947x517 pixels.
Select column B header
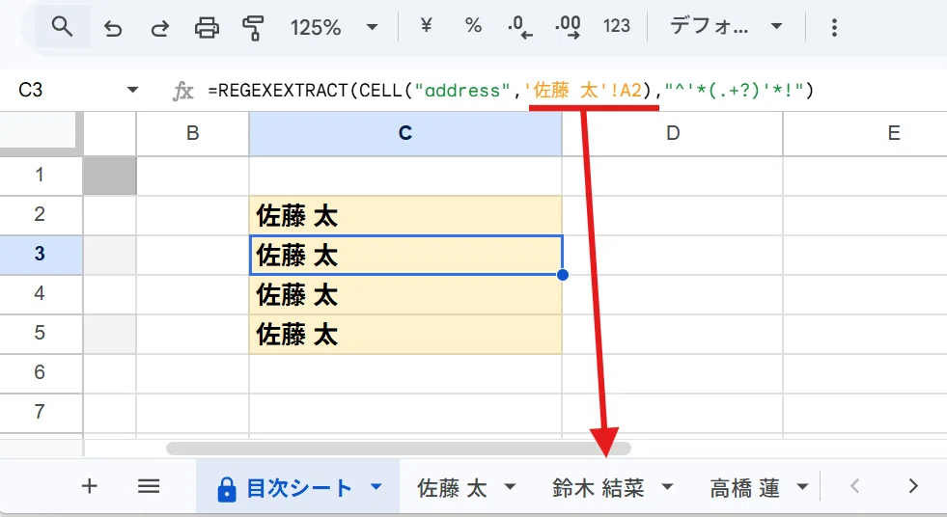(x=193, y=133)
